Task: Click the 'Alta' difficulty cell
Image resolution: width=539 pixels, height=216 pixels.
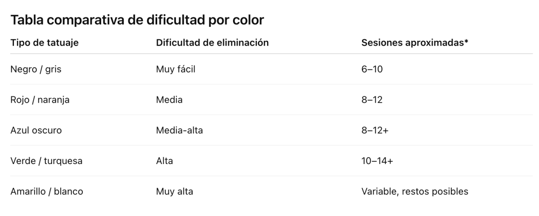Action: 164,161
